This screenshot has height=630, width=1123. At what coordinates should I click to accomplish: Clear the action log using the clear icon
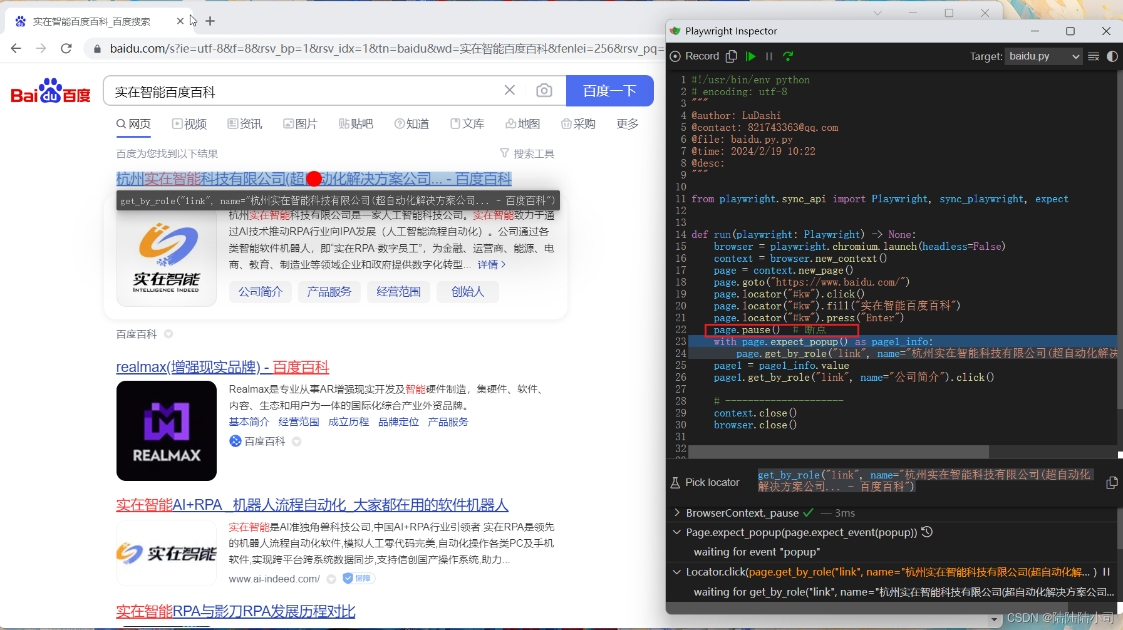click(1094, 56)
